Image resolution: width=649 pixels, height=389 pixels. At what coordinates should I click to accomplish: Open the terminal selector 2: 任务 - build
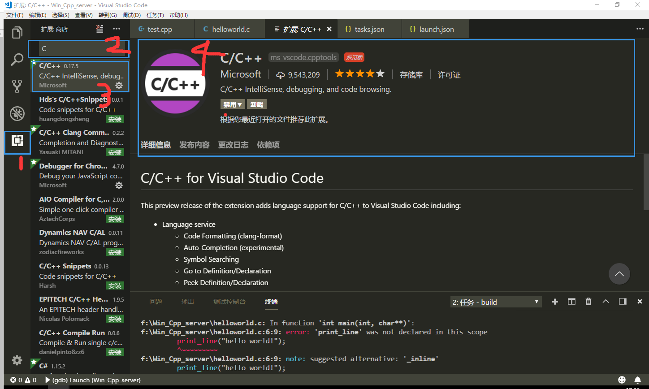pyautogui.click(x=496, y=302)
